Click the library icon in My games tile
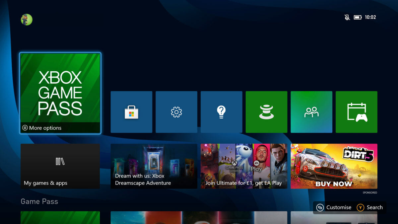 click(x=60, y=162)
